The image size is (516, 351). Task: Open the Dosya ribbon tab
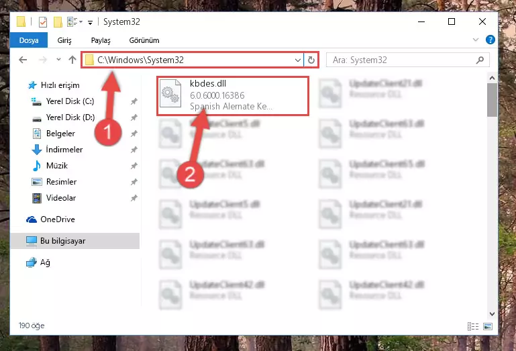(29, 40)
